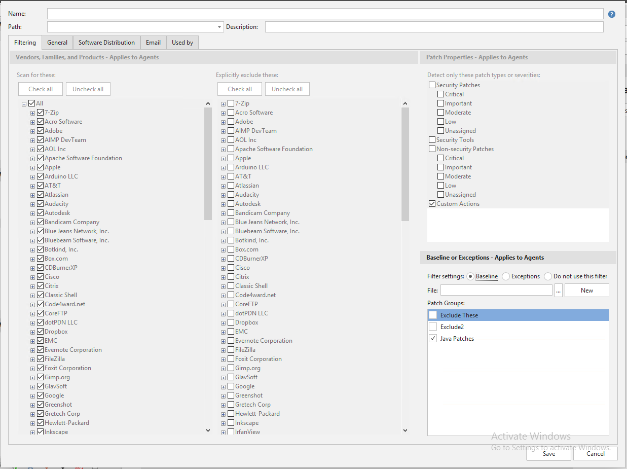This screenshot has width=627, height=469.
Task: Click the ellipsis browse button beside File
Action: (558, 291)
